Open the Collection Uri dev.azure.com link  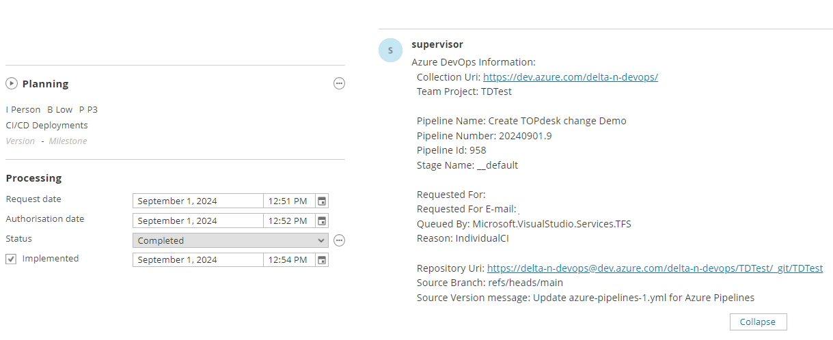point(570,77)
